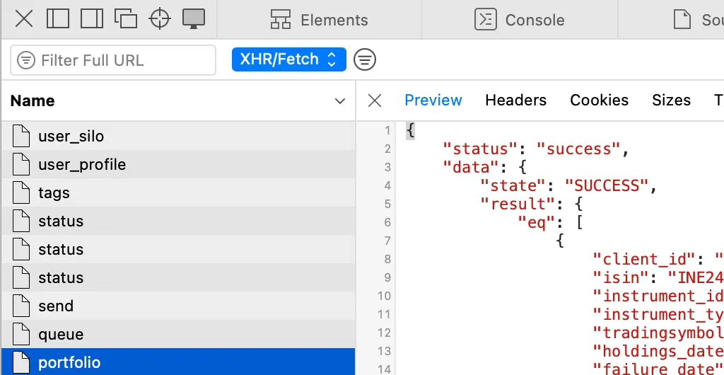Start element selection with crosshair icon
Screen dimensions: 724x375
pyautogui.click(x=160, y=19)
